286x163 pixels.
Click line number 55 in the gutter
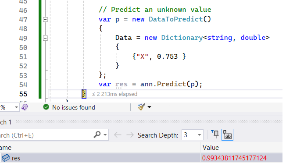tap(23, 94)
